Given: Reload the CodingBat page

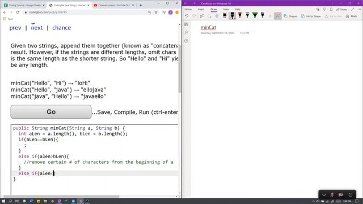Looking at the screenshot, I should [18, 12].
